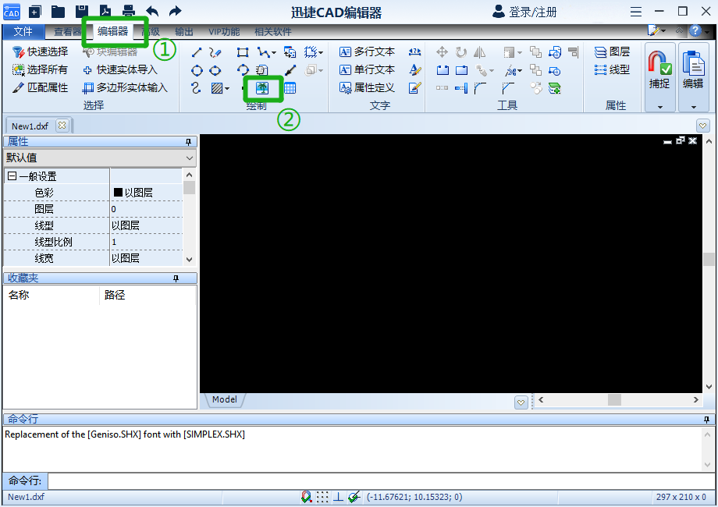Open the polyline tool dropdown arrow
Viewport: 718px width, 507px height.
274,53
